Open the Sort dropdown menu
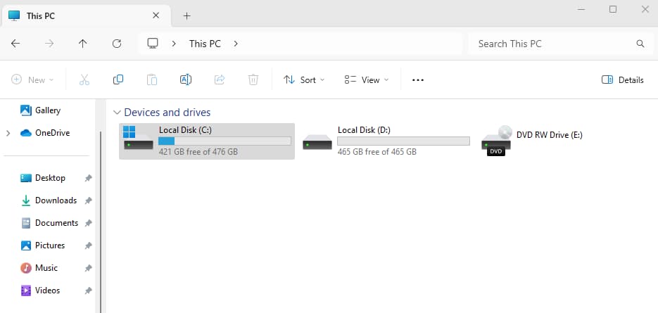This screenshot has height=313, width=658. (x=304, y=79)
